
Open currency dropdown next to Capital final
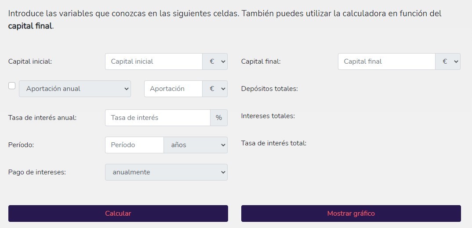(448, 62)
